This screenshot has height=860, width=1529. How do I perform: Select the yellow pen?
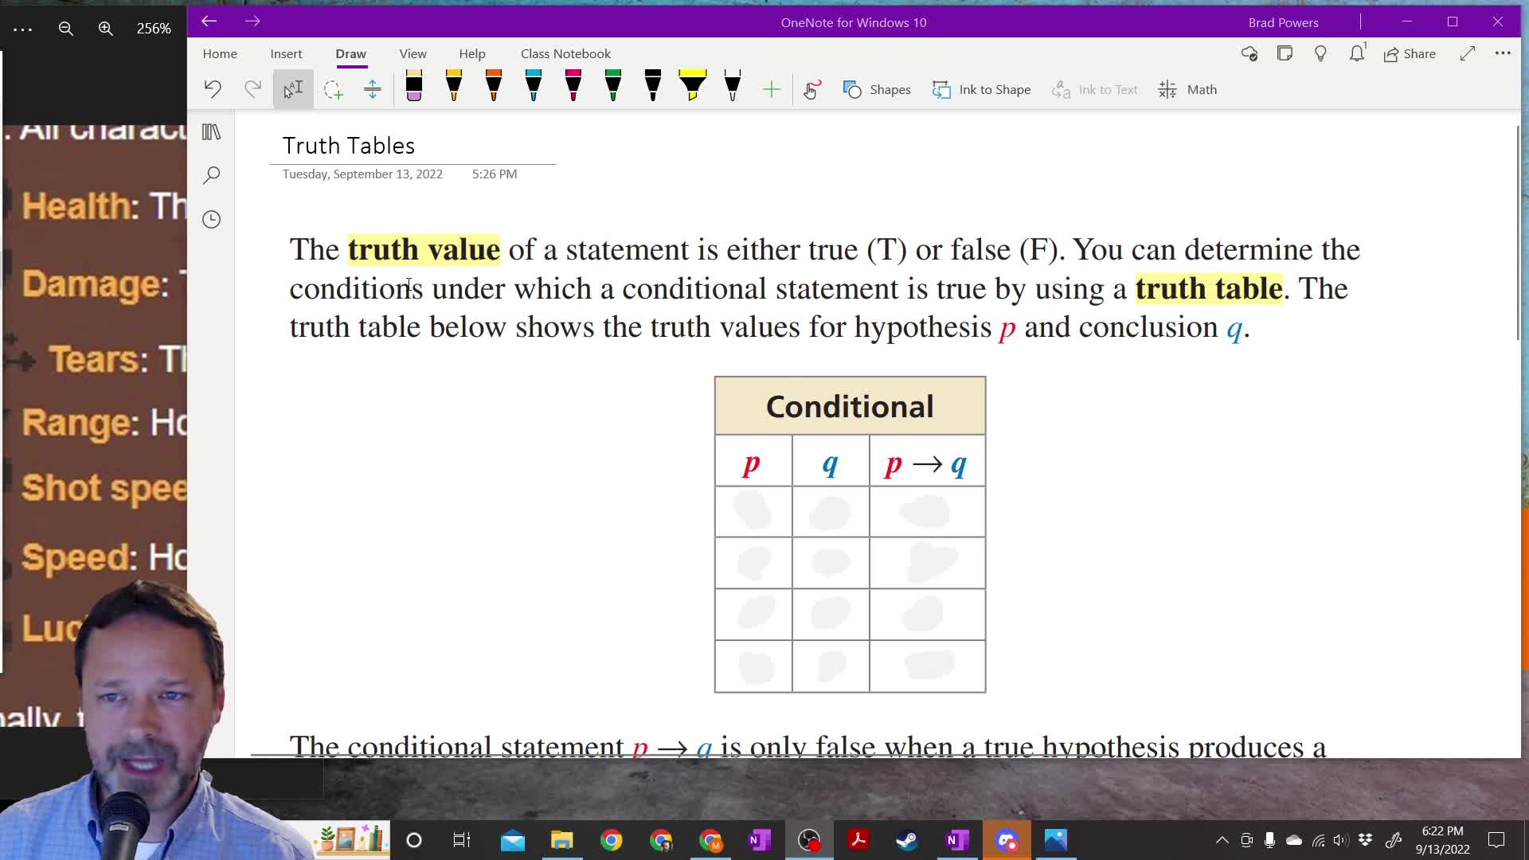(x=454, y=86)
